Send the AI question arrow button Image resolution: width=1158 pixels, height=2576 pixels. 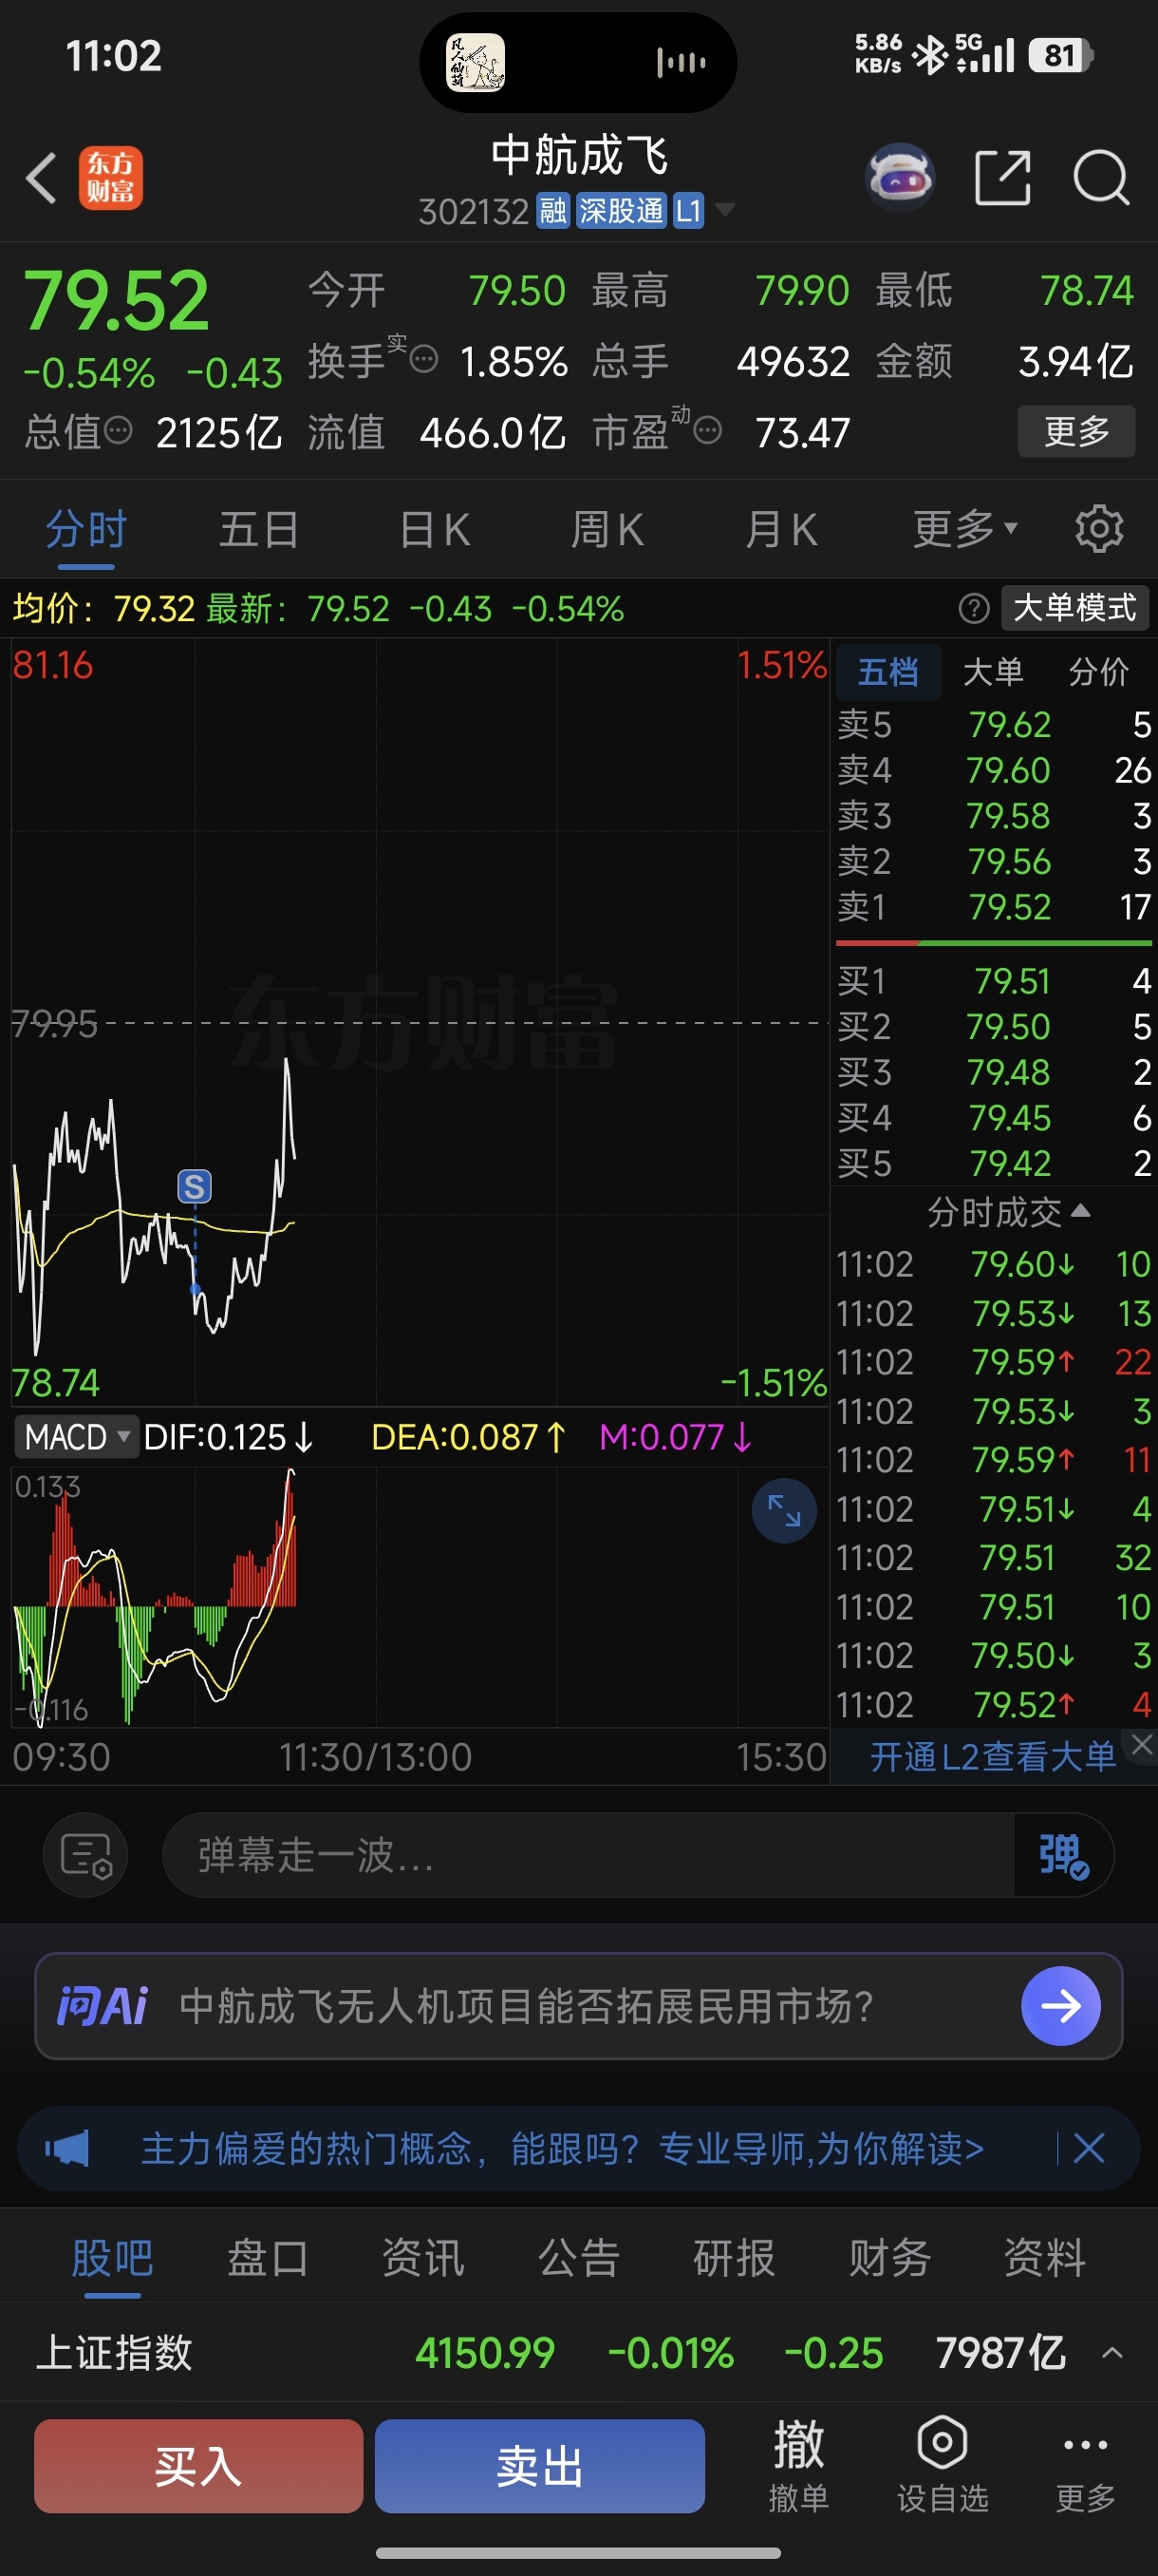click(1060, 2005)
